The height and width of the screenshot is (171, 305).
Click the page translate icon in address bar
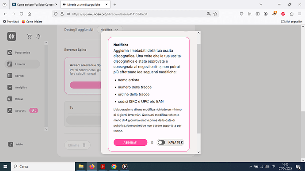tap(209, 14)
